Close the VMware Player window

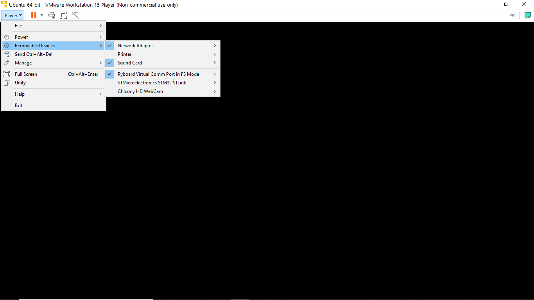point(525,4)
